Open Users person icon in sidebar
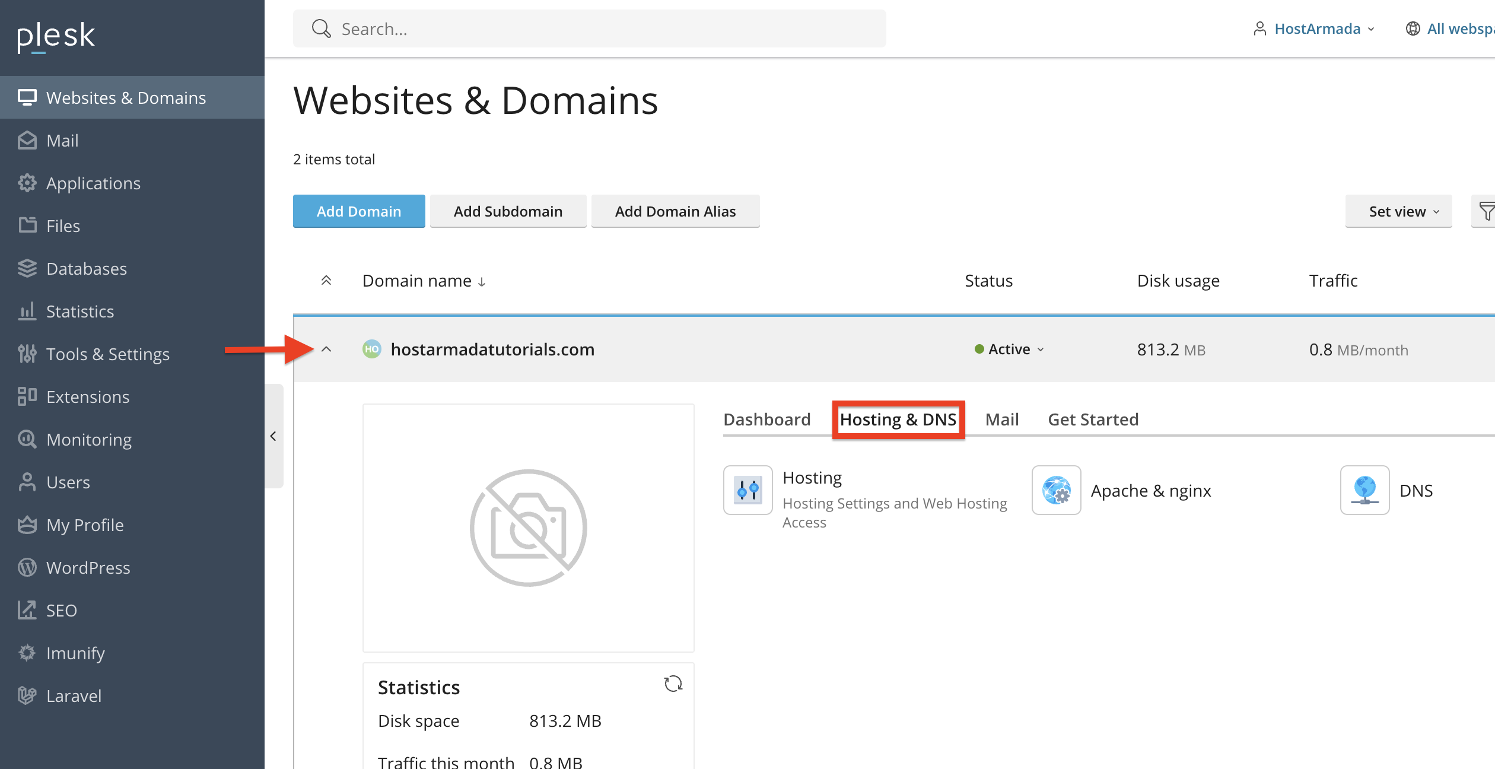 27,482
